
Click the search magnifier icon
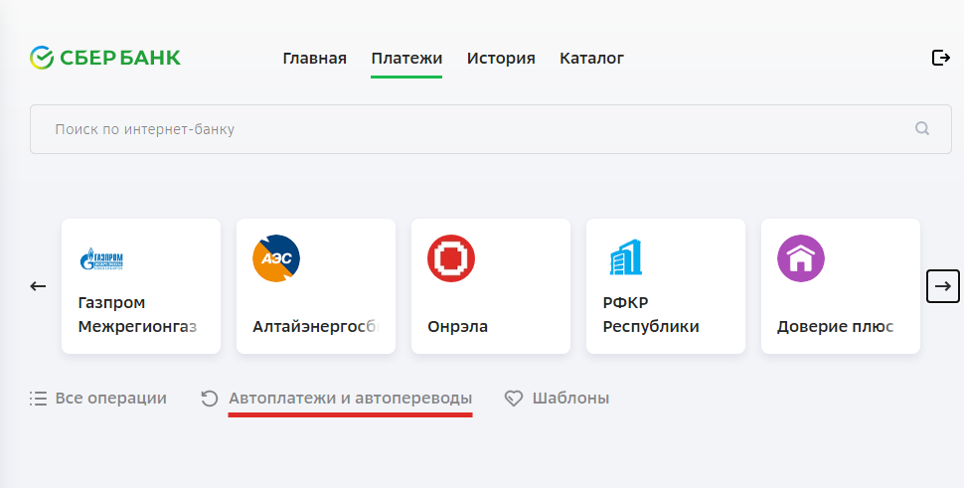(x=922, y=128)
